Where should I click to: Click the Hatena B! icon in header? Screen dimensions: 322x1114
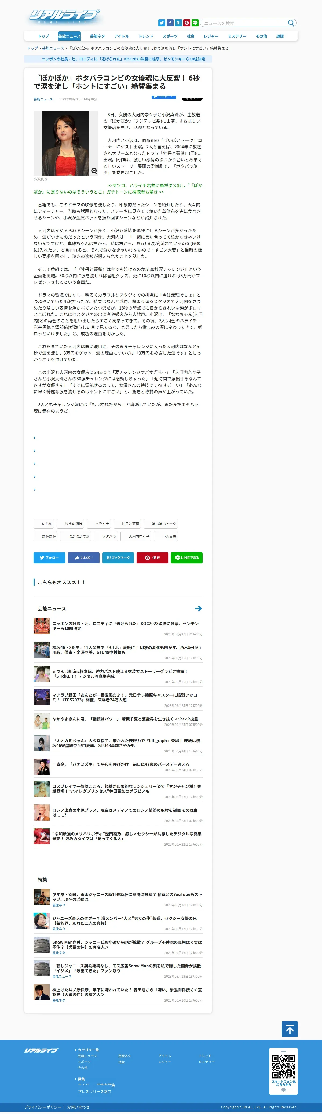click(x=178, y=23)
